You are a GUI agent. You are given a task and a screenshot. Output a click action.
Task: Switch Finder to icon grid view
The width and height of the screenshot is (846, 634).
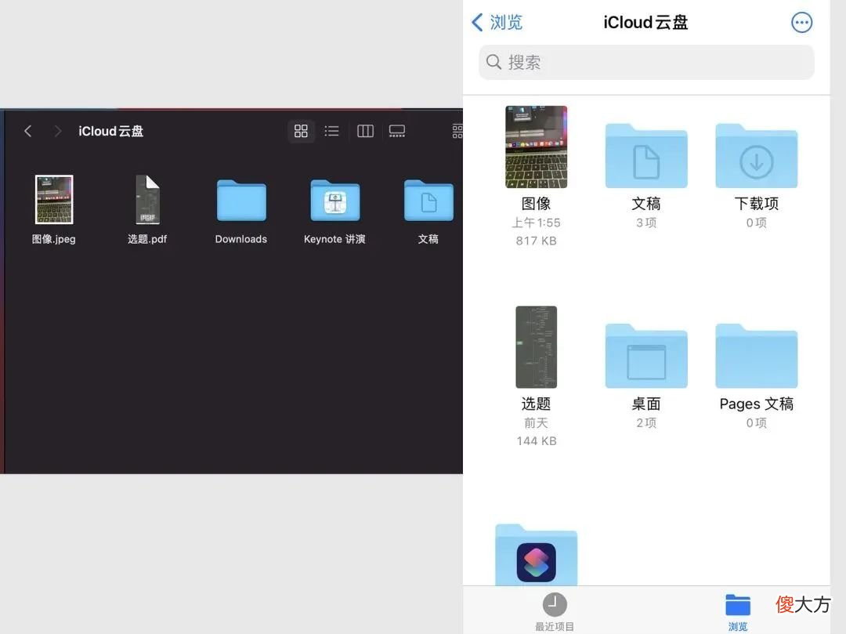pos(301,131)
